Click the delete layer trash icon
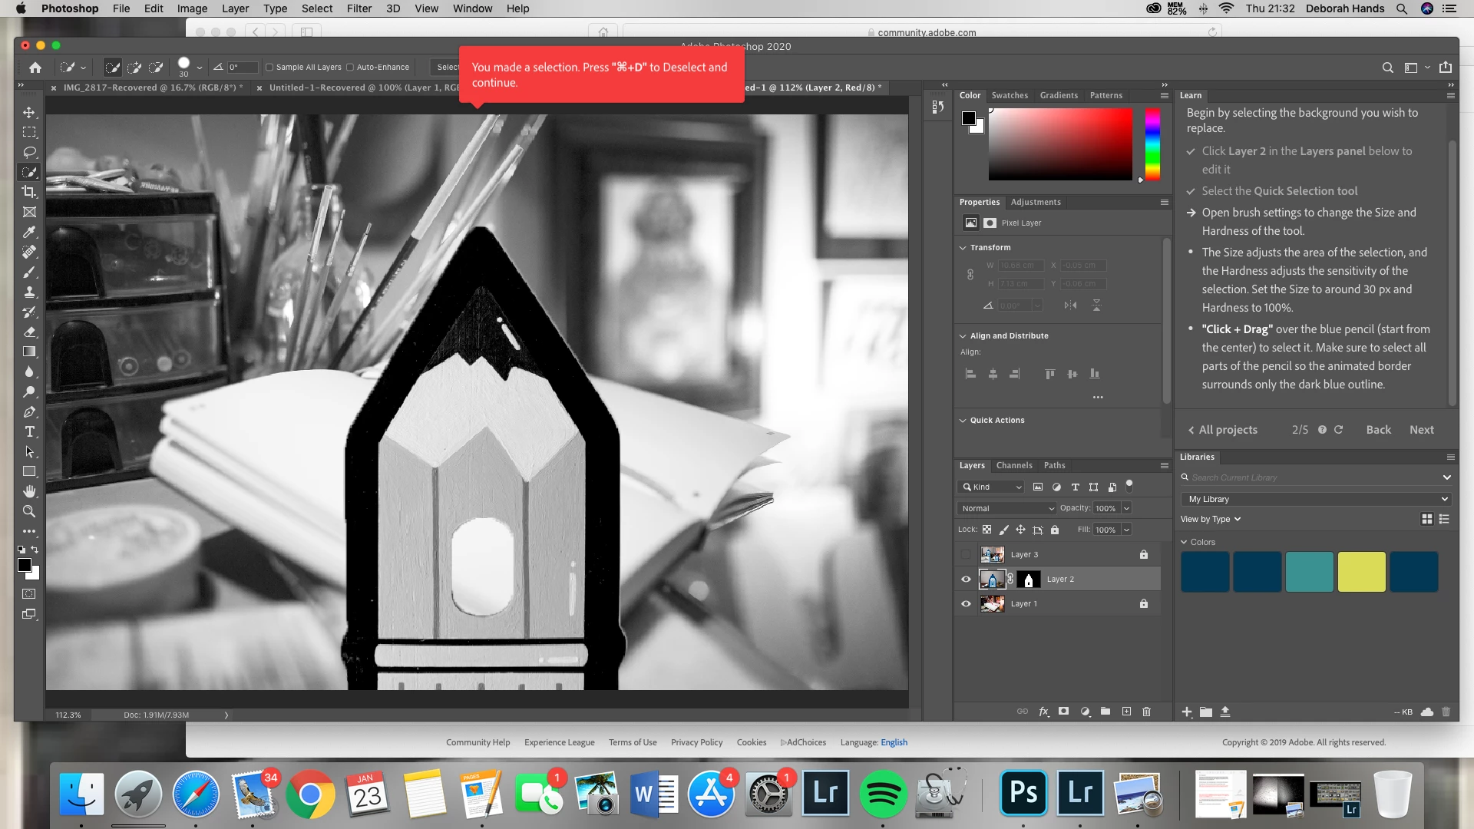 [1146, 712]
